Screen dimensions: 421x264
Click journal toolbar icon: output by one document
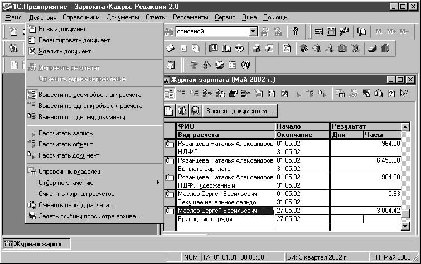click(194, 93)
